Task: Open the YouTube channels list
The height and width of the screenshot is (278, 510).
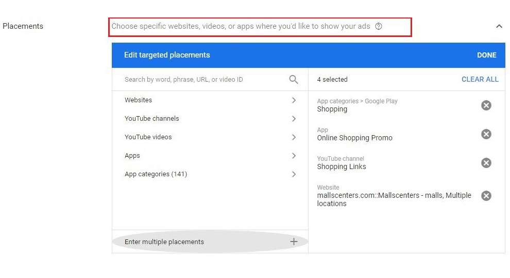Action: coord(210,119)
